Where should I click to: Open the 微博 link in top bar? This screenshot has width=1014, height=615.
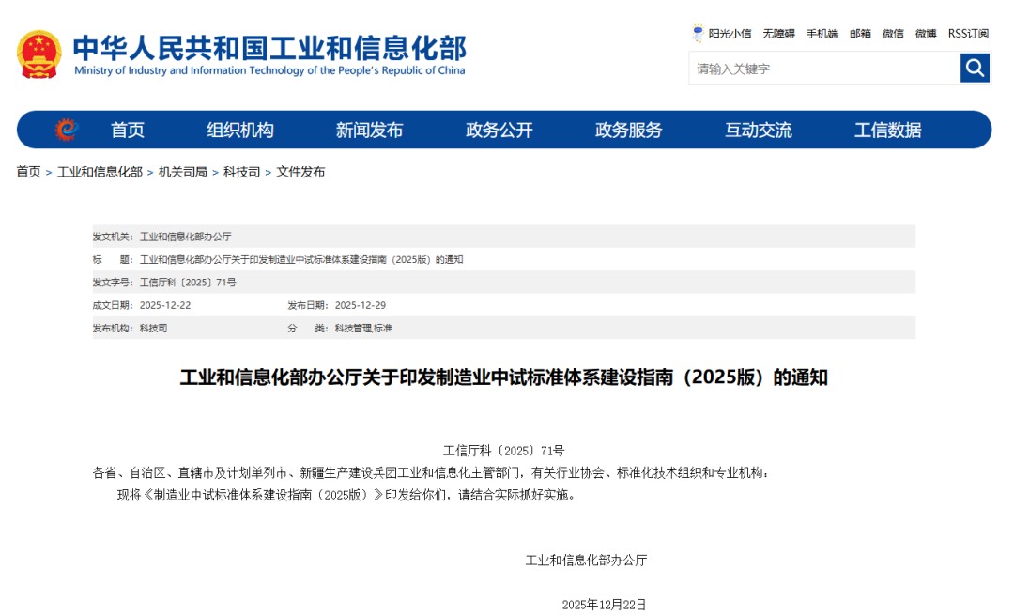point(926,34)
